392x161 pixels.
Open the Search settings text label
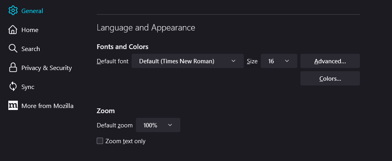click(31, 49)
